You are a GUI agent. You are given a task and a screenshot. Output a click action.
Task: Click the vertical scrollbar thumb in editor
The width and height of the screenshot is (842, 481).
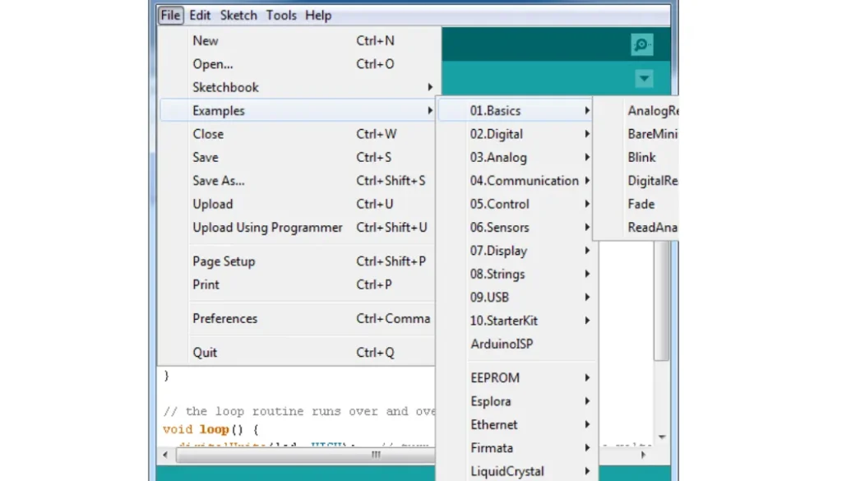662,301
